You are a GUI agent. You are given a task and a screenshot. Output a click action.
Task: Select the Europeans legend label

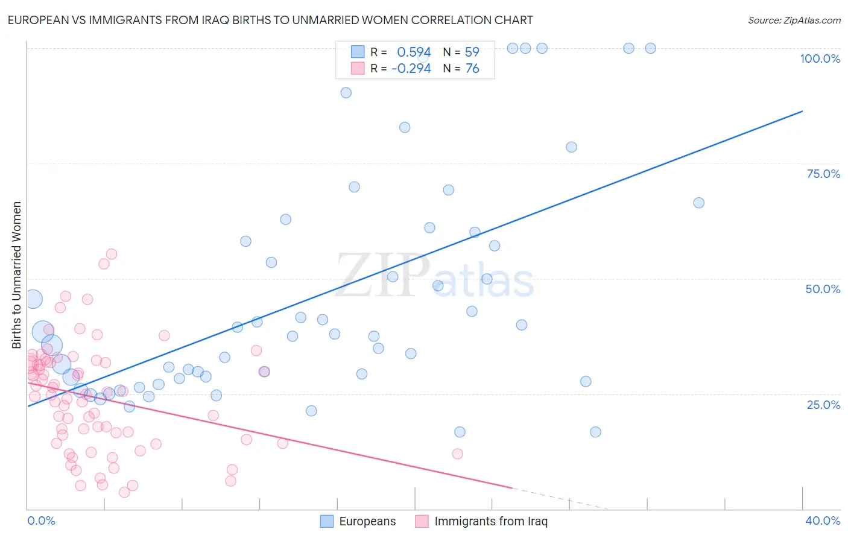367,521
